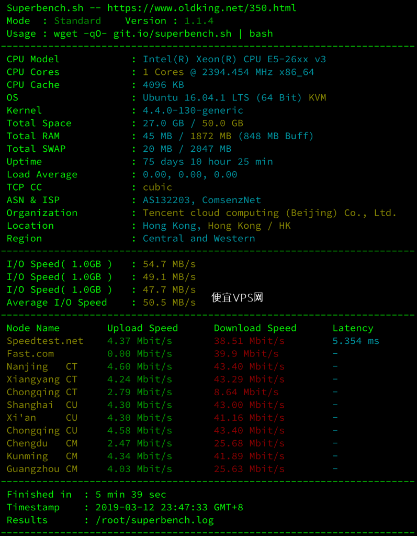Image resolution: width=417 pixels, height=536 pixels.
Task: Click the Chongqing CT download speed 8.64 Mbit/s
Action: (x=246, y=392)
